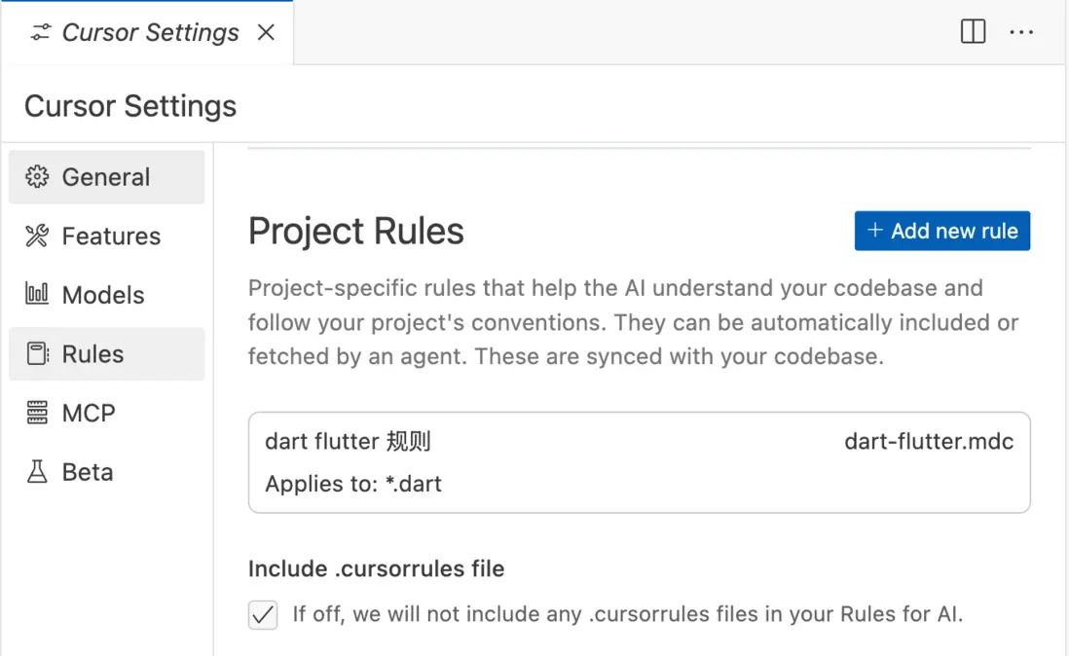Click the bar chart icon beside Models

(x=37, y=294)
